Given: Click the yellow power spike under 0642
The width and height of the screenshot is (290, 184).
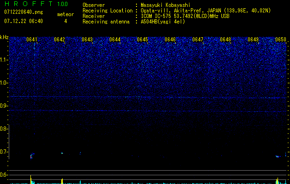Looking at the screenshot, I should (x=62, y=181).
